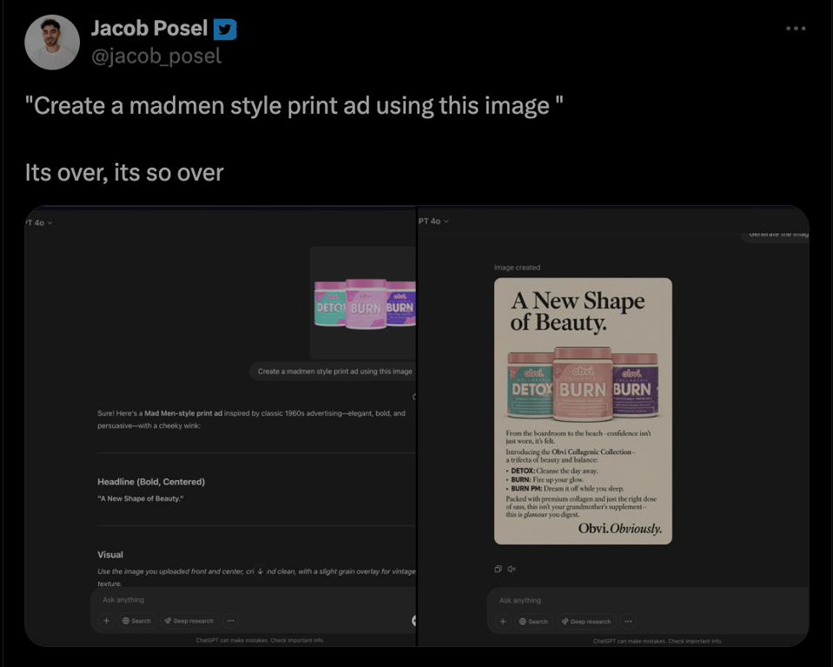Open the 4o model dropdown in left chat
The image size is (833, 667).
coord(39,222)
